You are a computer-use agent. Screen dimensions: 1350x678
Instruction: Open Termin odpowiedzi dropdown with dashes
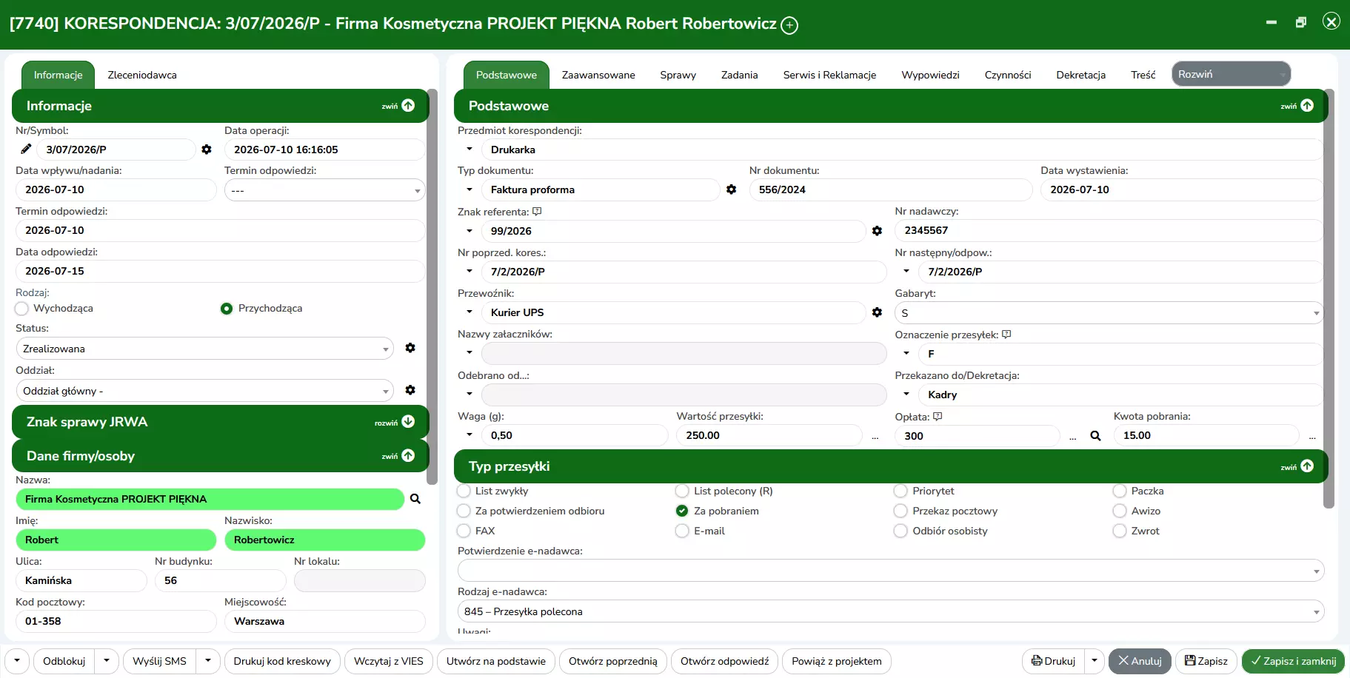point(324,190)
